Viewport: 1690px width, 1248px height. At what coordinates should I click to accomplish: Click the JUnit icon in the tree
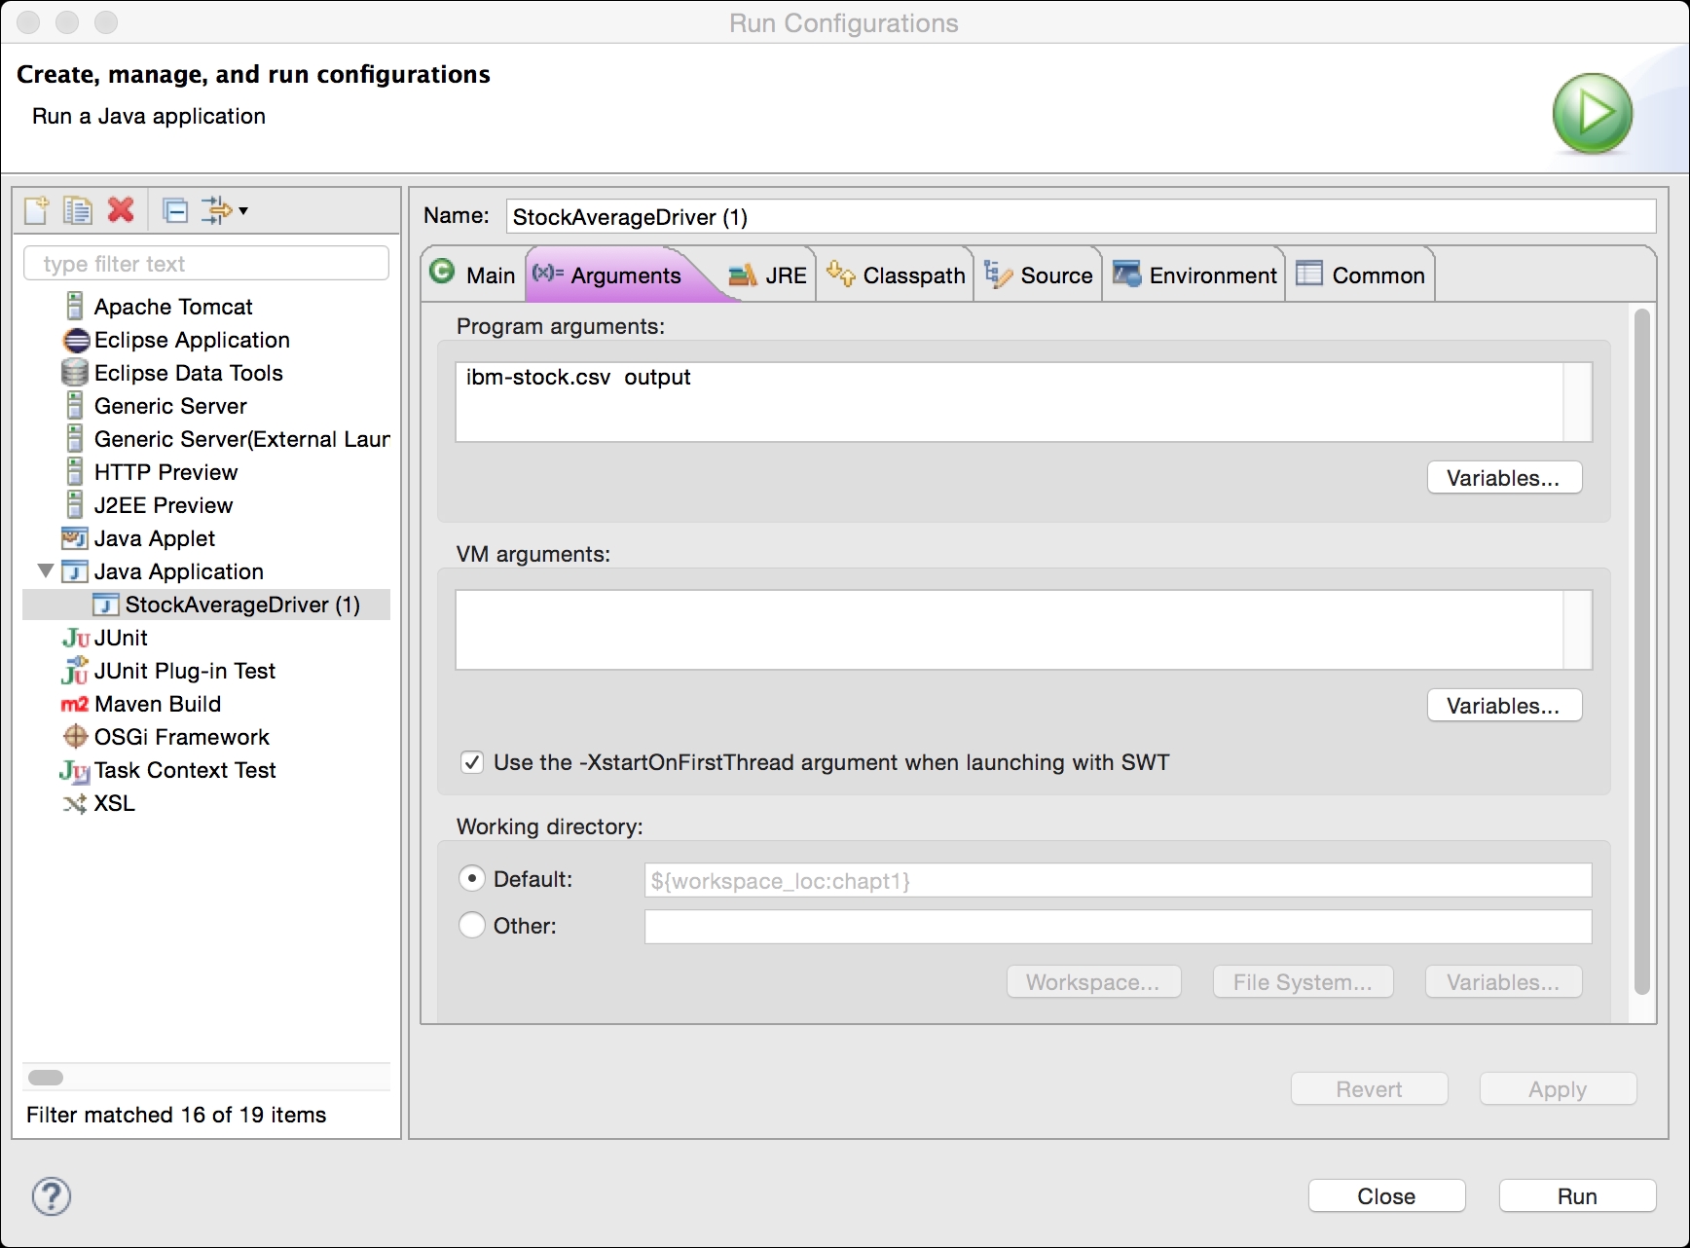(75, 638)
